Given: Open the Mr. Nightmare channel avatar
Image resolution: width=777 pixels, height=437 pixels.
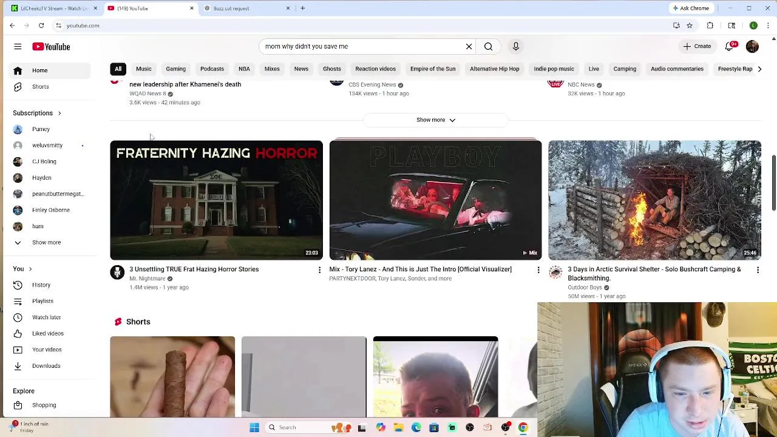Looking at the screenshot, I should coord(117,273).
